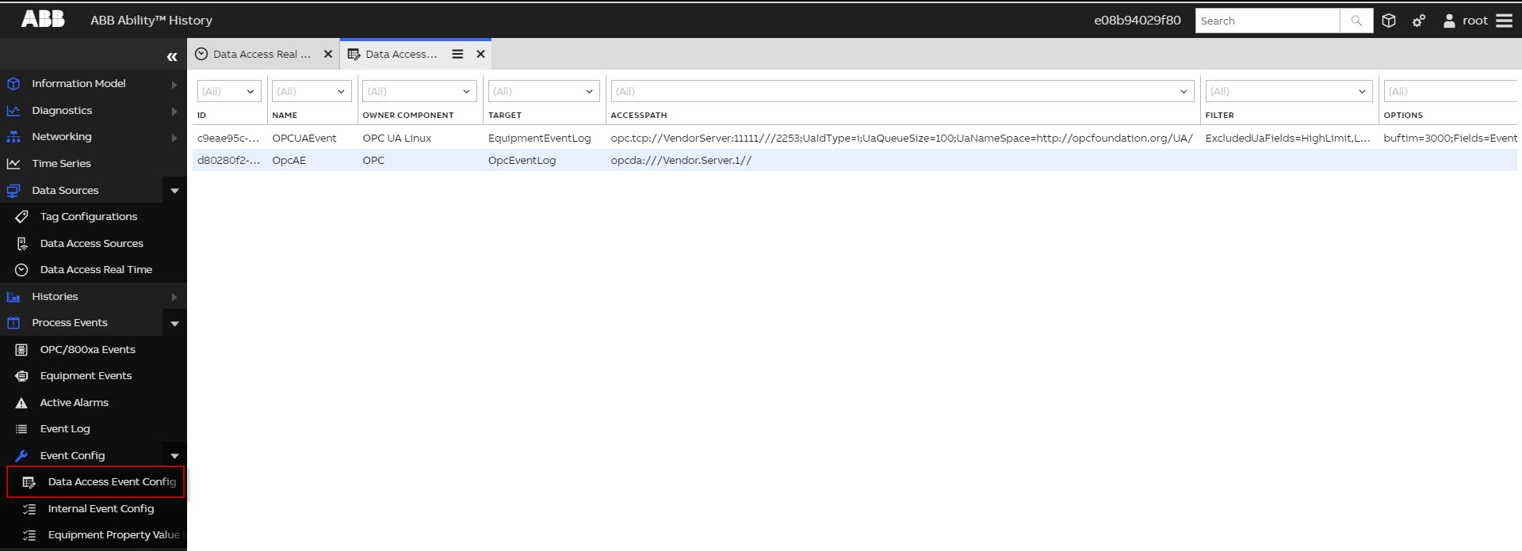Click the root username label
Image resolution: width=1522 pixels, height=551 pixels.
pyautogui.click(x=1475, y=21)
